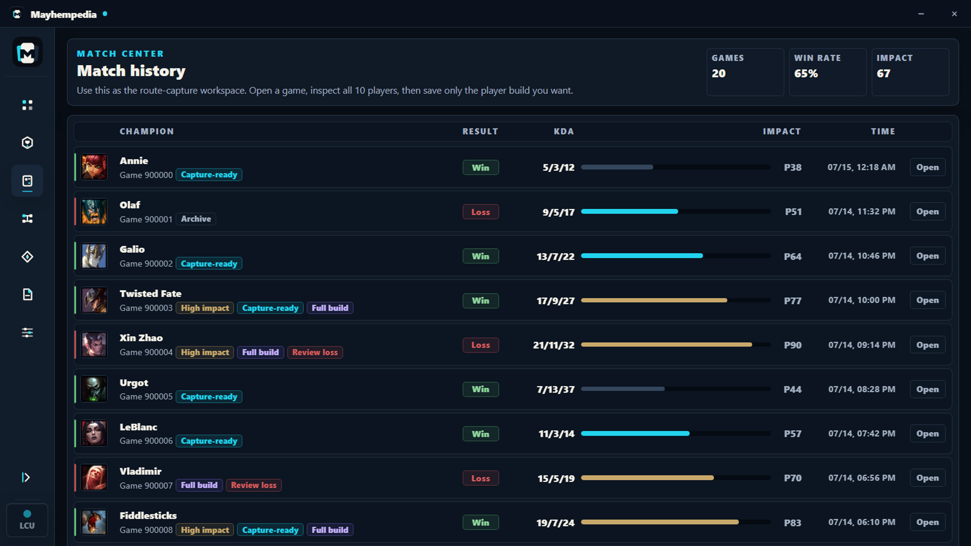This screenshot has height=546, width=971.
Task: Click the Fiddlesticks champion portrait
Action: tap(94, 522)
